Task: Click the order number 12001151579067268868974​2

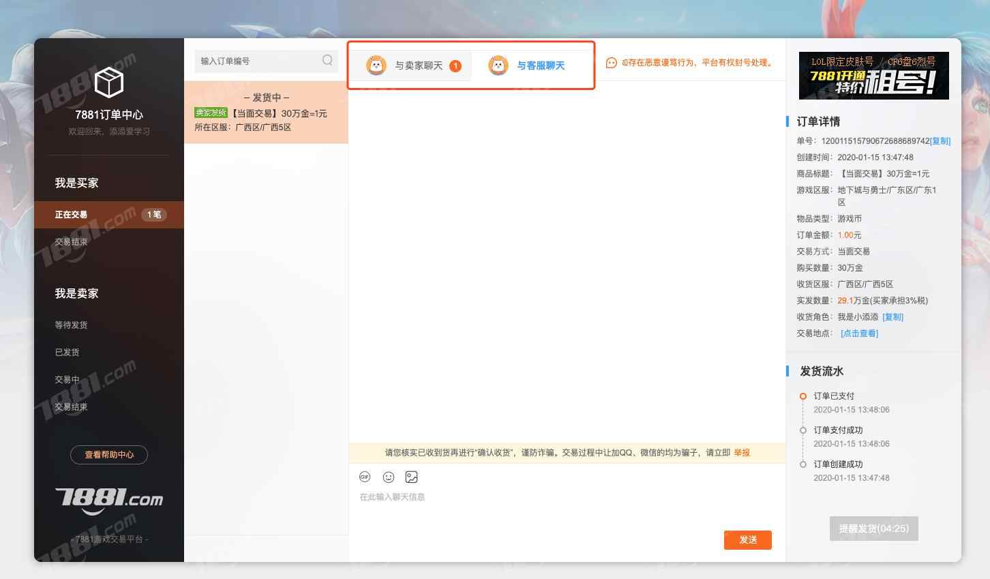Action: [875, 141]
